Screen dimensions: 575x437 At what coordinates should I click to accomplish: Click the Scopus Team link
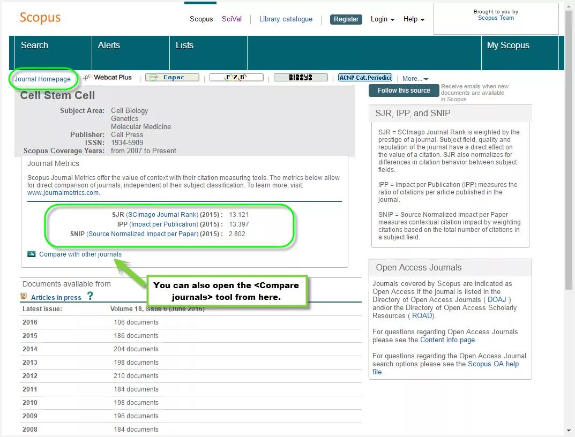pyautogui.click(x=496, y=18)
